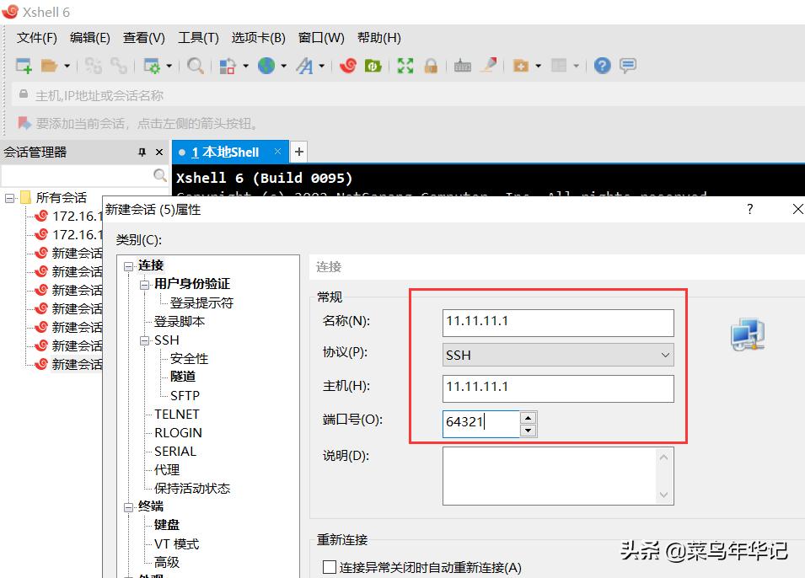
Task: Select 隧道 in the category tree
Action: tap(183, 377)
